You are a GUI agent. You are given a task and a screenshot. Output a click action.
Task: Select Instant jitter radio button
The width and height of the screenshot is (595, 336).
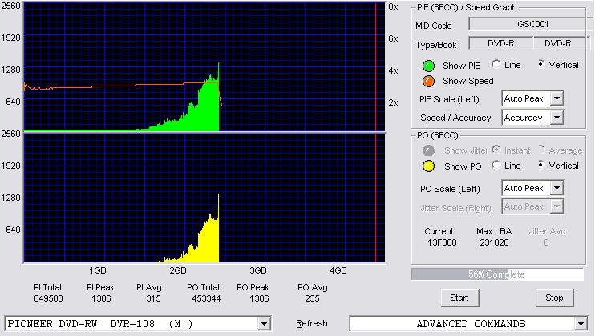pos(496,150)
